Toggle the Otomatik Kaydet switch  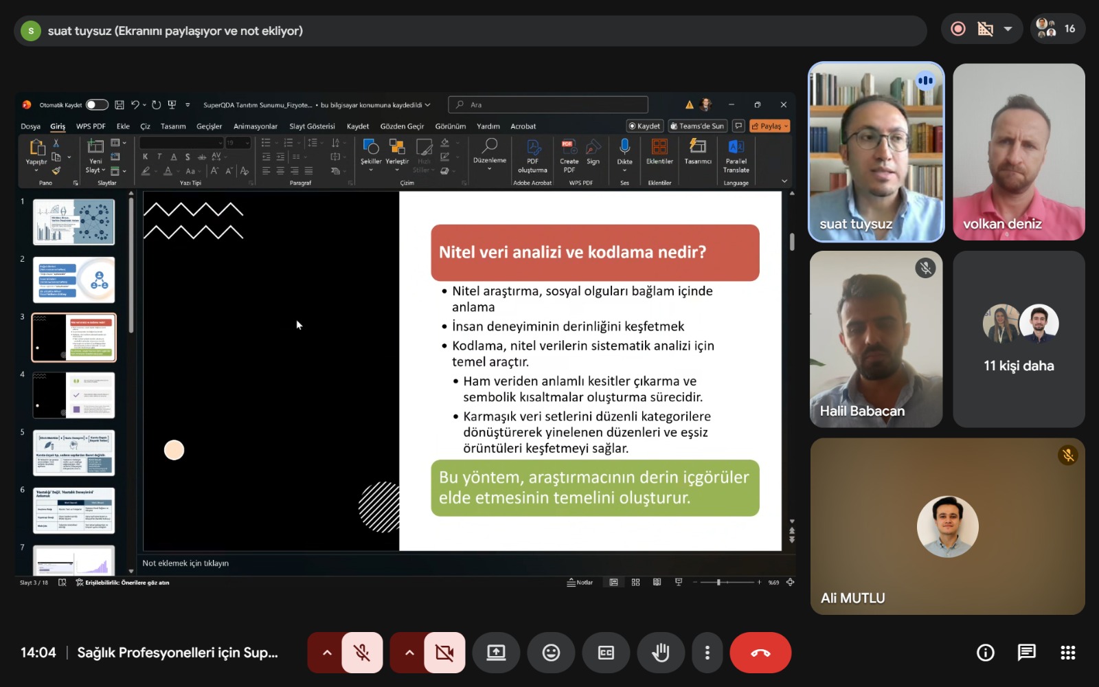click(97, 105)
